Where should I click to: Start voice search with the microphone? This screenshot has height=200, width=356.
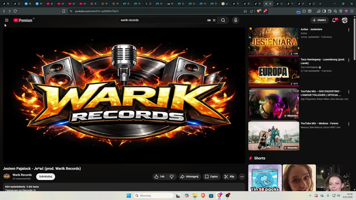(236, 20)
